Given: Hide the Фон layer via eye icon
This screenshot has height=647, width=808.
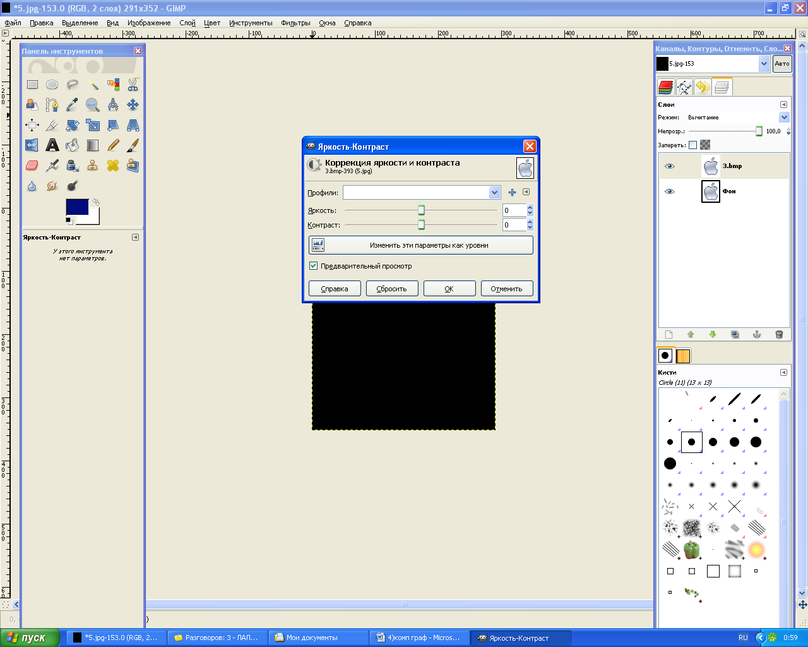Looking at the screenshot, I should (x=669, y=191).
